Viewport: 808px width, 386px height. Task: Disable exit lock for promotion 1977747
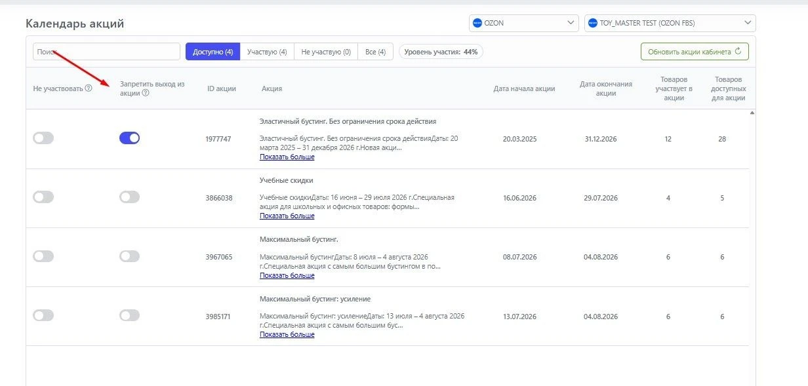point(129,138)
